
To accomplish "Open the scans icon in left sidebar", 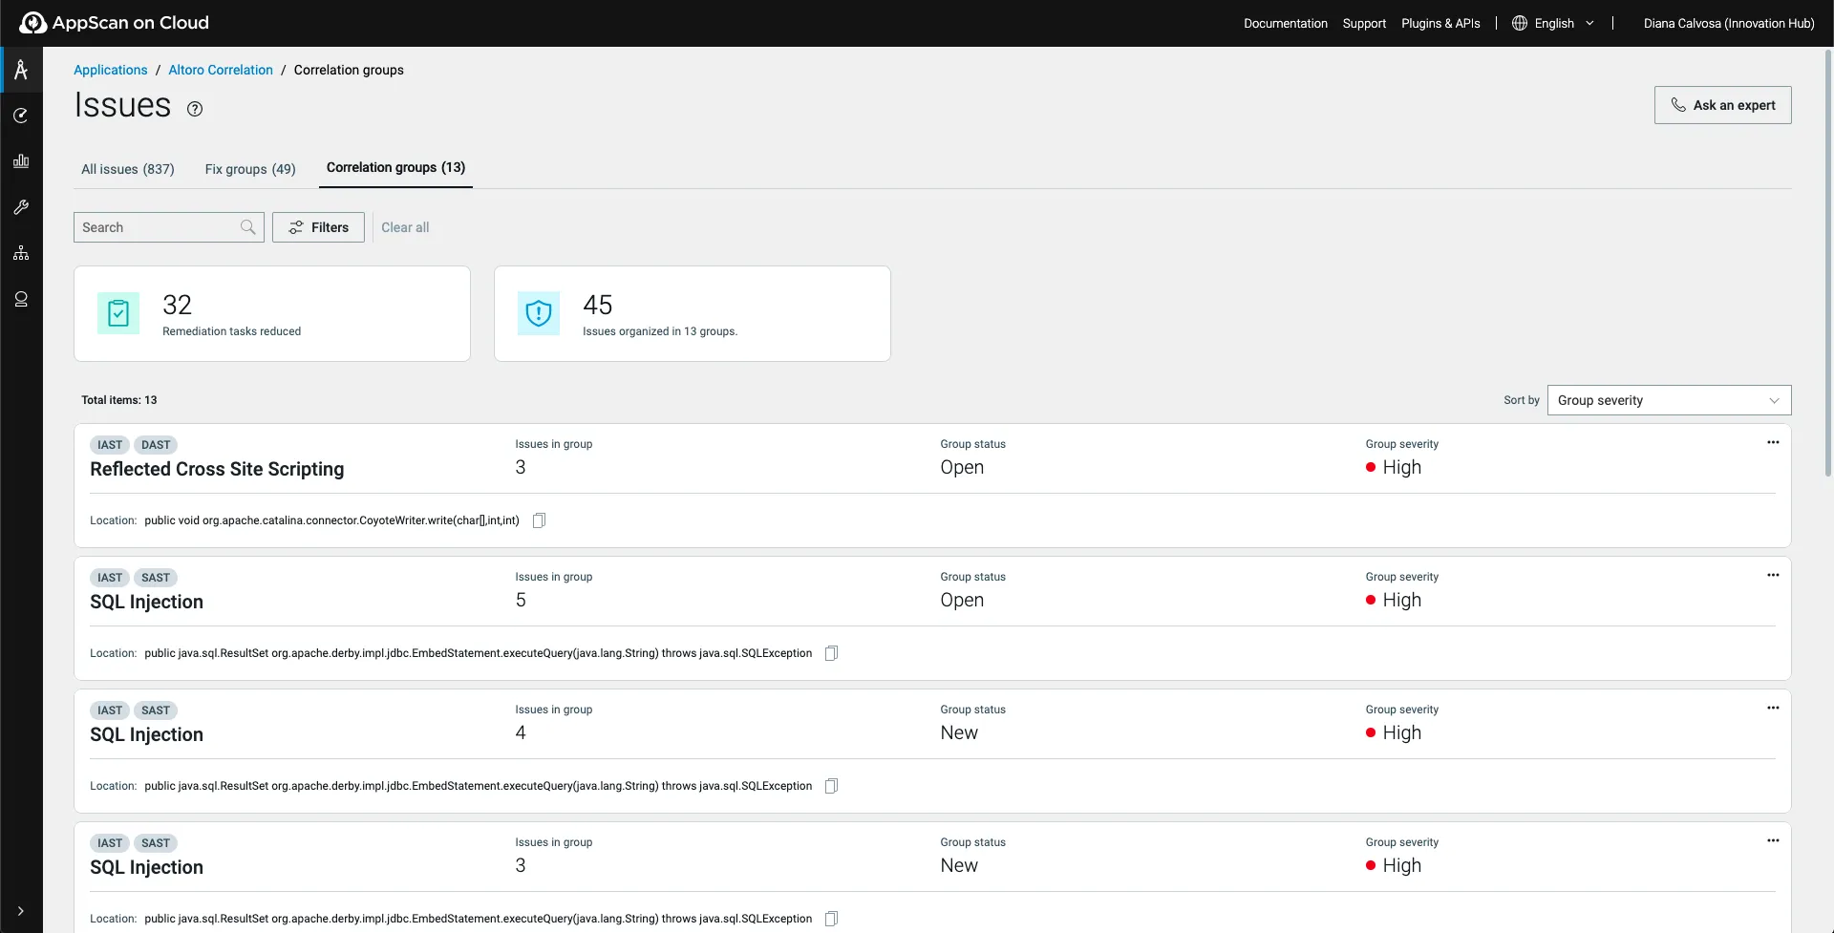I will point(21,116).
